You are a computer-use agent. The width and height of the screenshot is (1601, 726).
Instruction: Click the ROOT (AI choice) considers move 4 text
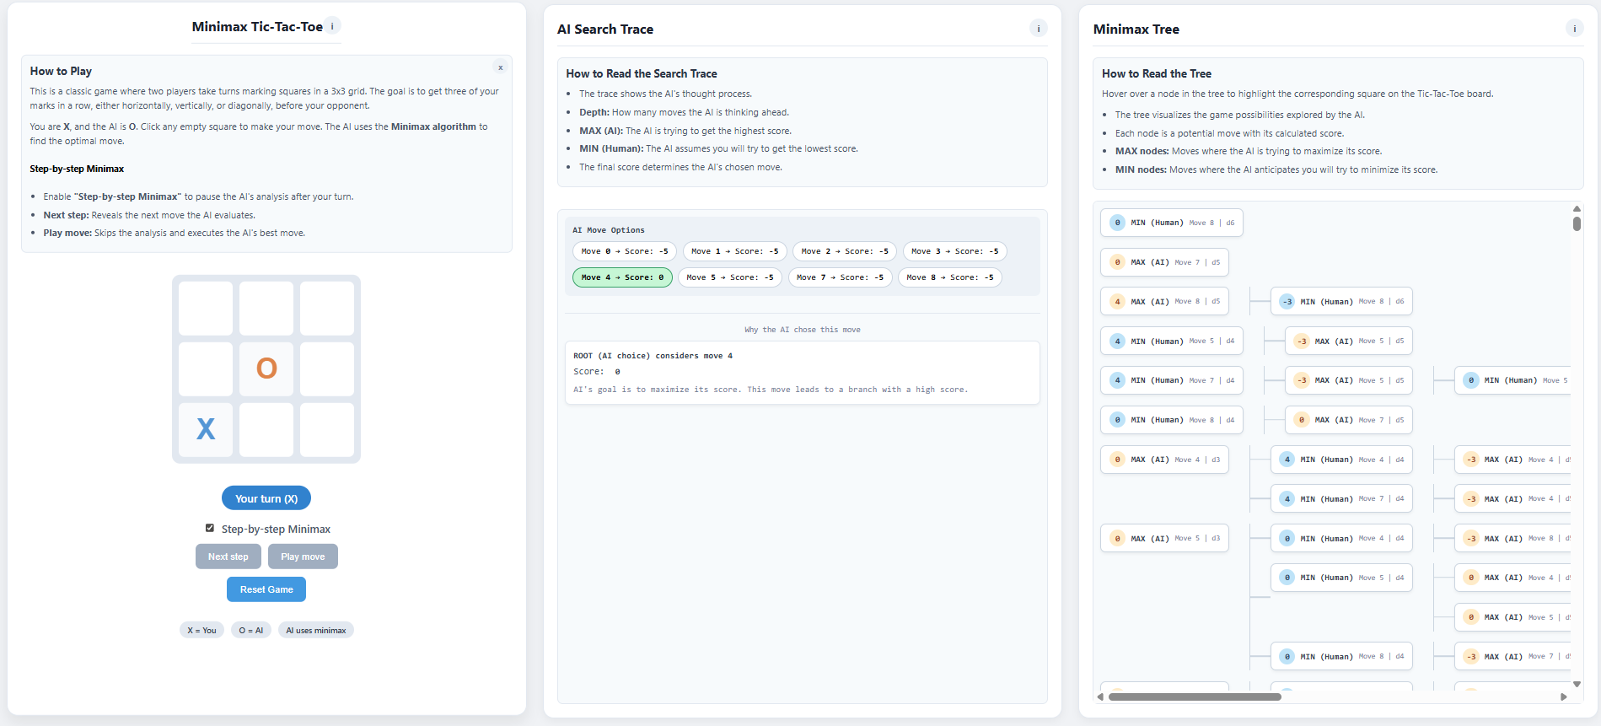click(653, 356)
